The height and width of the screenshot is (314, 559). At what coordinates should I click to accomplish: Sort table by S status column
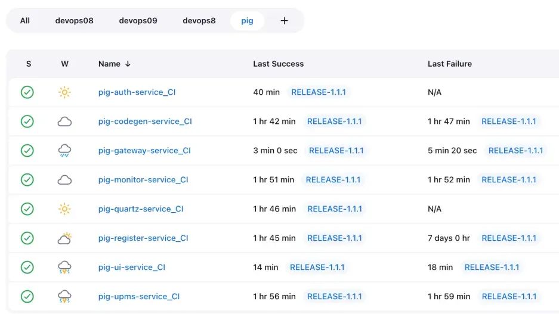[x=29, y=64]
